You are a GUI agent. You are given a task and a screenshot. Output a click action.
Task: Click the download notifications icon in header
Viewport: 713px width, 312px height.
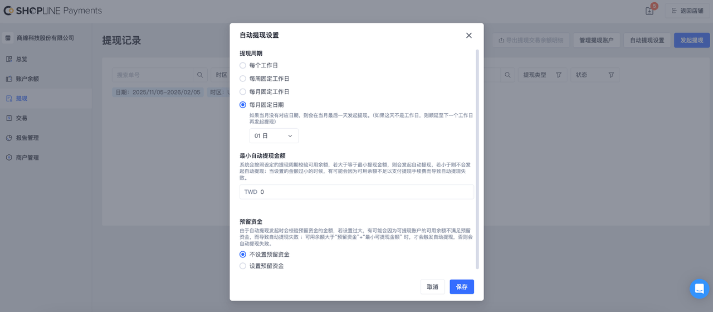click(x=649, y=11)
